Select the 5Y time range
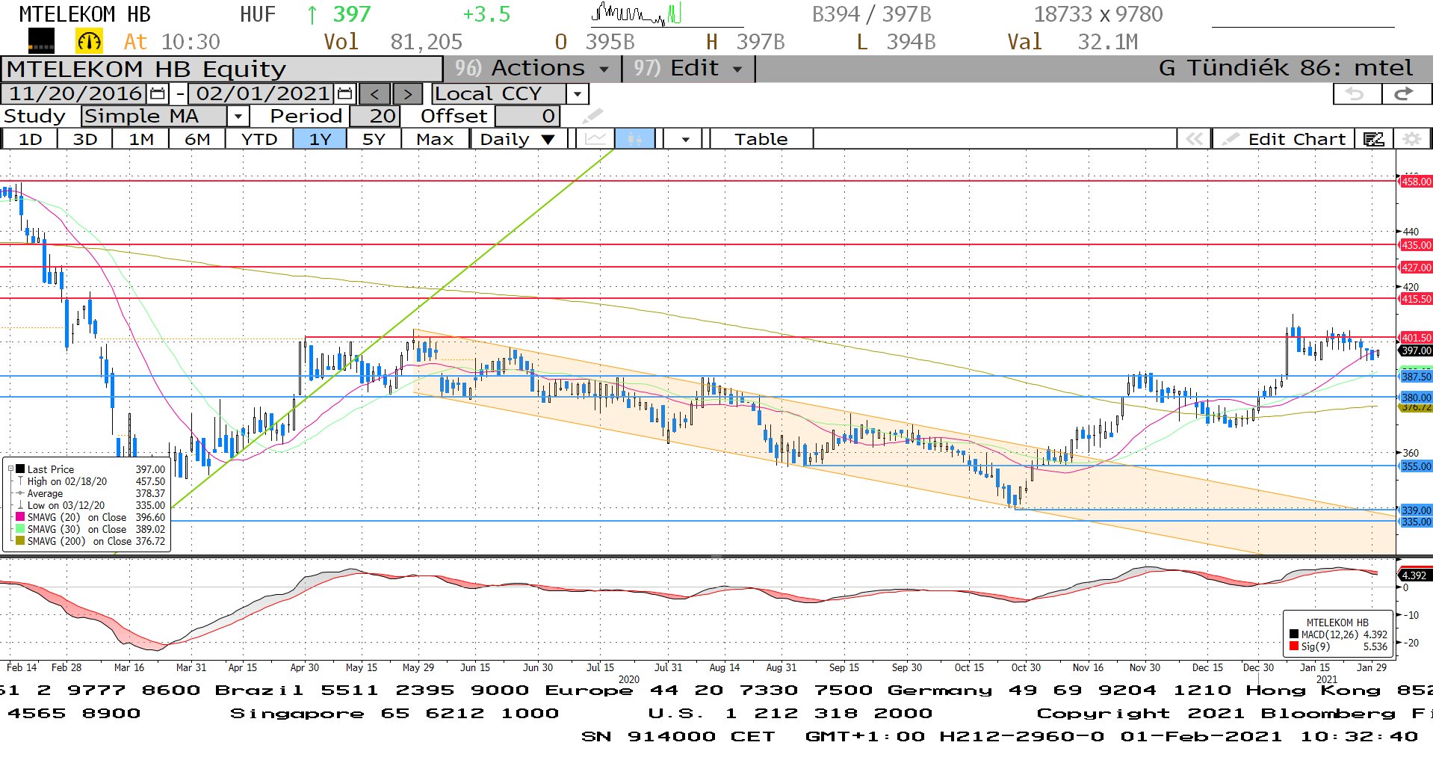Viewport: 1433px width, 766px height. 374,139
